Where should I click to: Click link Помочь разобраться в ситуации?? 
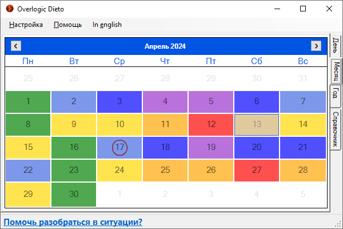73,222
